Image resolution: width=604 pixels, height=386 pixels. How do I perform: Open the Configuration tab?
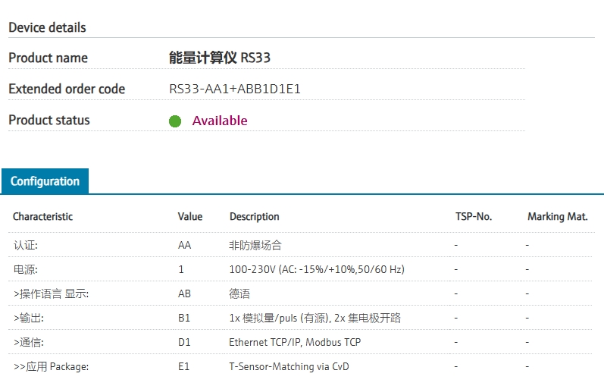[45, 181]
